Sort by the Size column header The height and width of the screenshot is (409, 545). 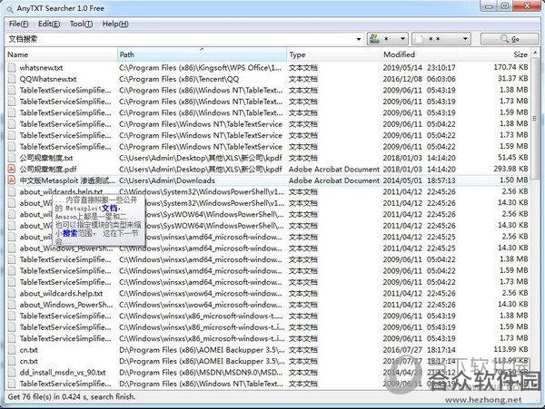point(494,54)
